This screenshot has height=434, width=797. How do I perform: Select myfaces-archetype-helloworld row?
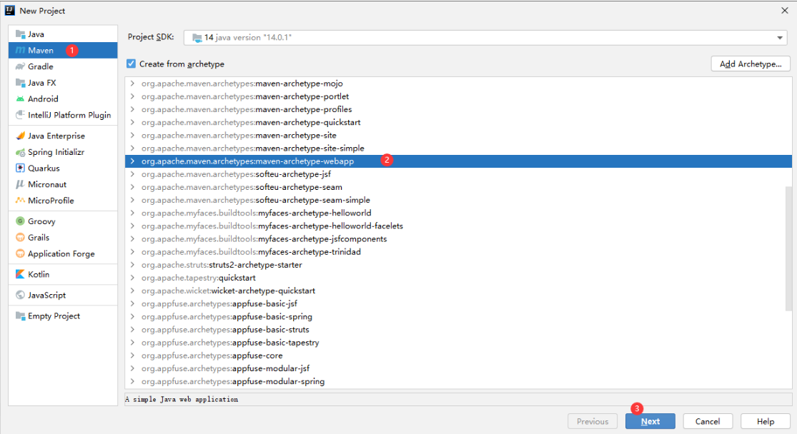click(458, 213)
